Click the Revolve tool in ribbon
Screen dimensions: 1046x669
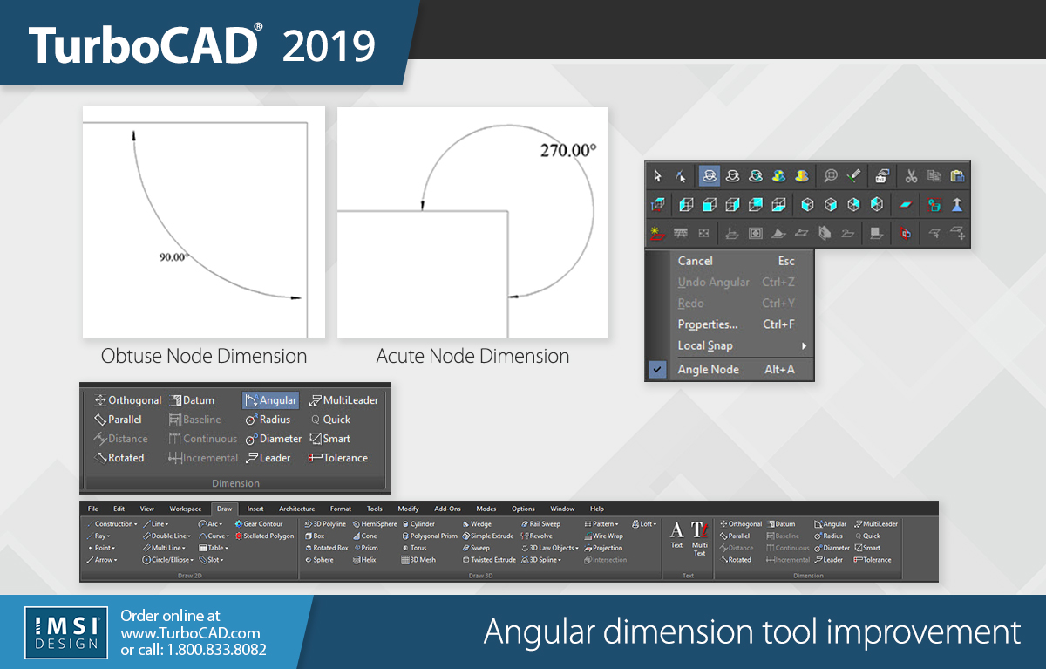537,536
